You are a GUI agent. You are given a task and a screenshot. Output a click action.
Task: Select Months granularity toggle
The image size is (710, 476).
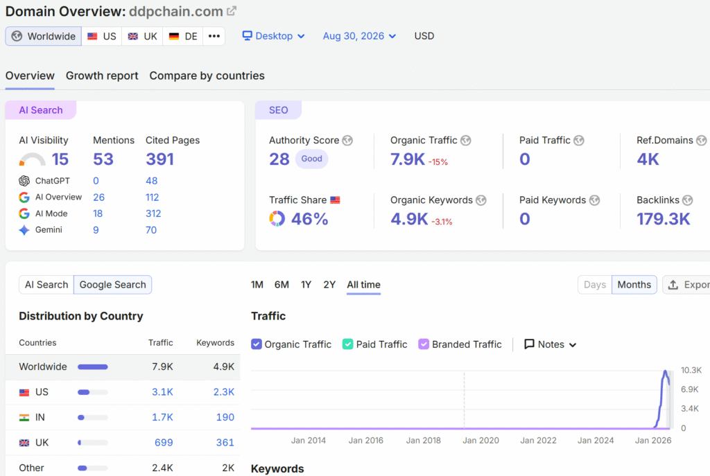634,285
